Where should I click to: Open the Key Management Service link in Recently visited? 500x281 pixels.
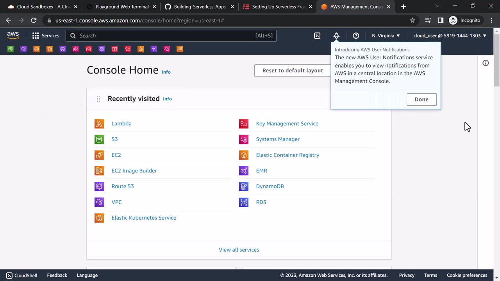(287, 124)
